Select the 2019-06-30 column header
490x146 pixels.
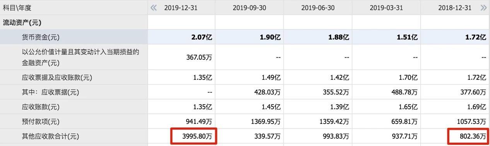coord(318,8)
